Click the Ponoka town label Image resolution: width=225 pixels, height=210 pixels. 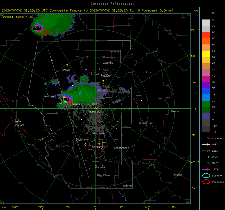point(114,51)
